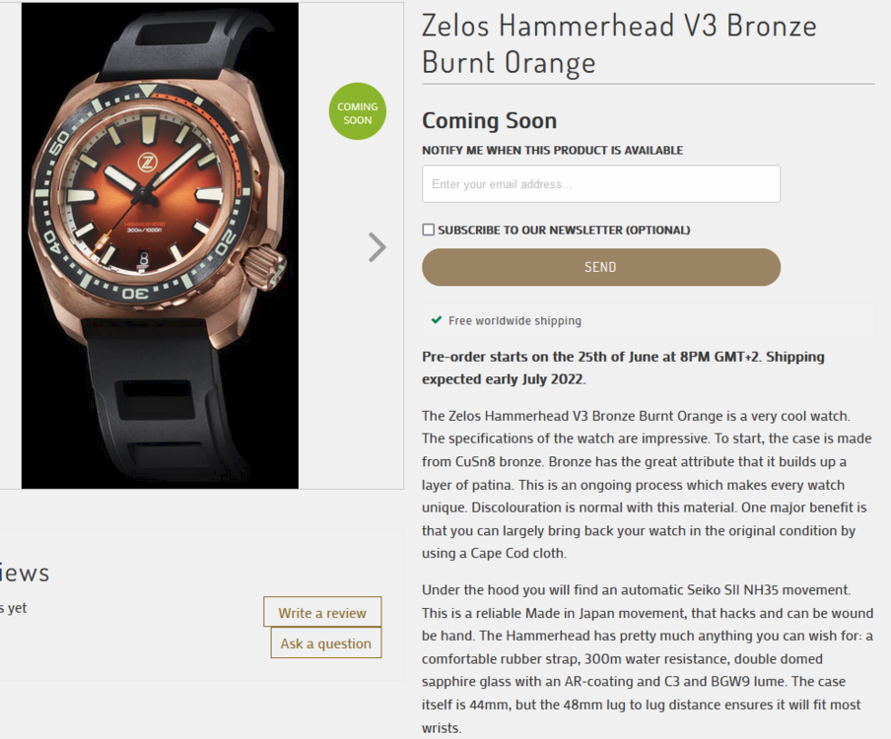This screenshot has height=739, width=891.
Task: Click the pre-order start date notice
Action: point(623,368)
